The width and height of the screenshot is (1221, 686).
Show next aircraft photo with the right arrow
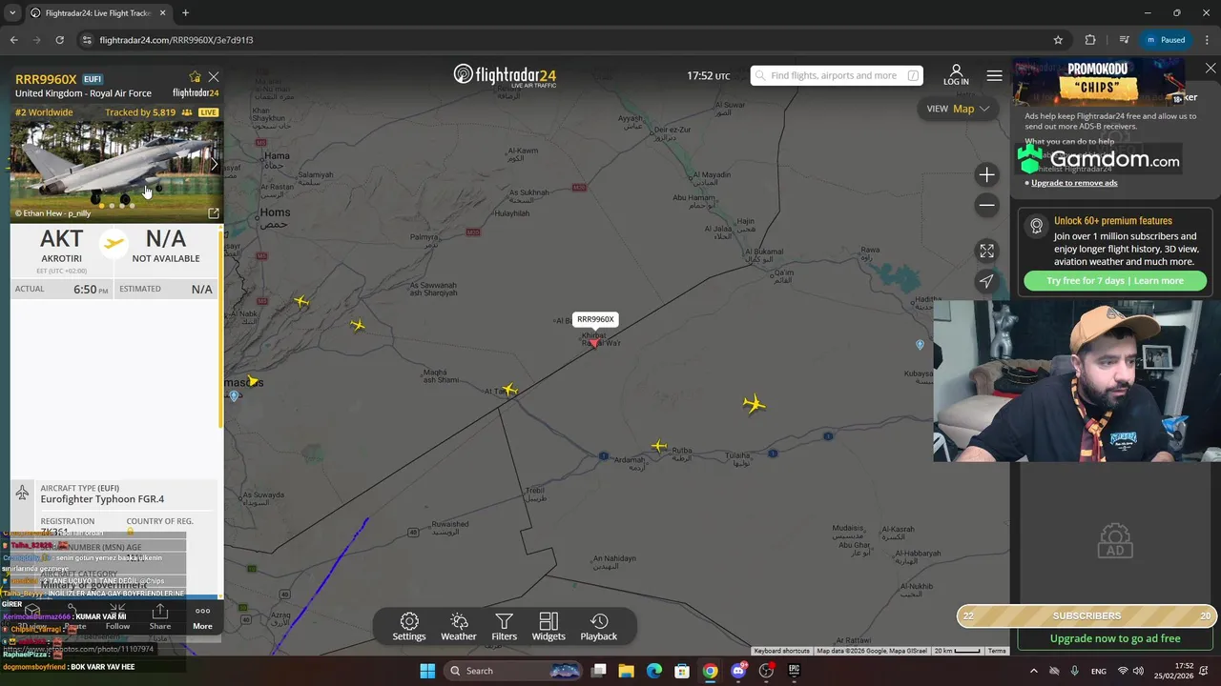coord(214,165)
